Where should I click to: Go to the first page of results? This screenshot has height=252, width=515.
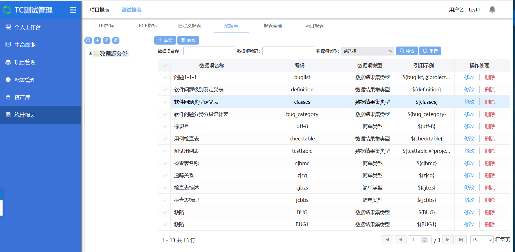click(387, 240)
